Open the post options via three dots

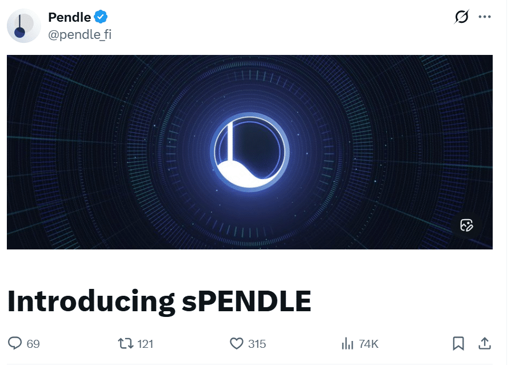tap(485, 16)
